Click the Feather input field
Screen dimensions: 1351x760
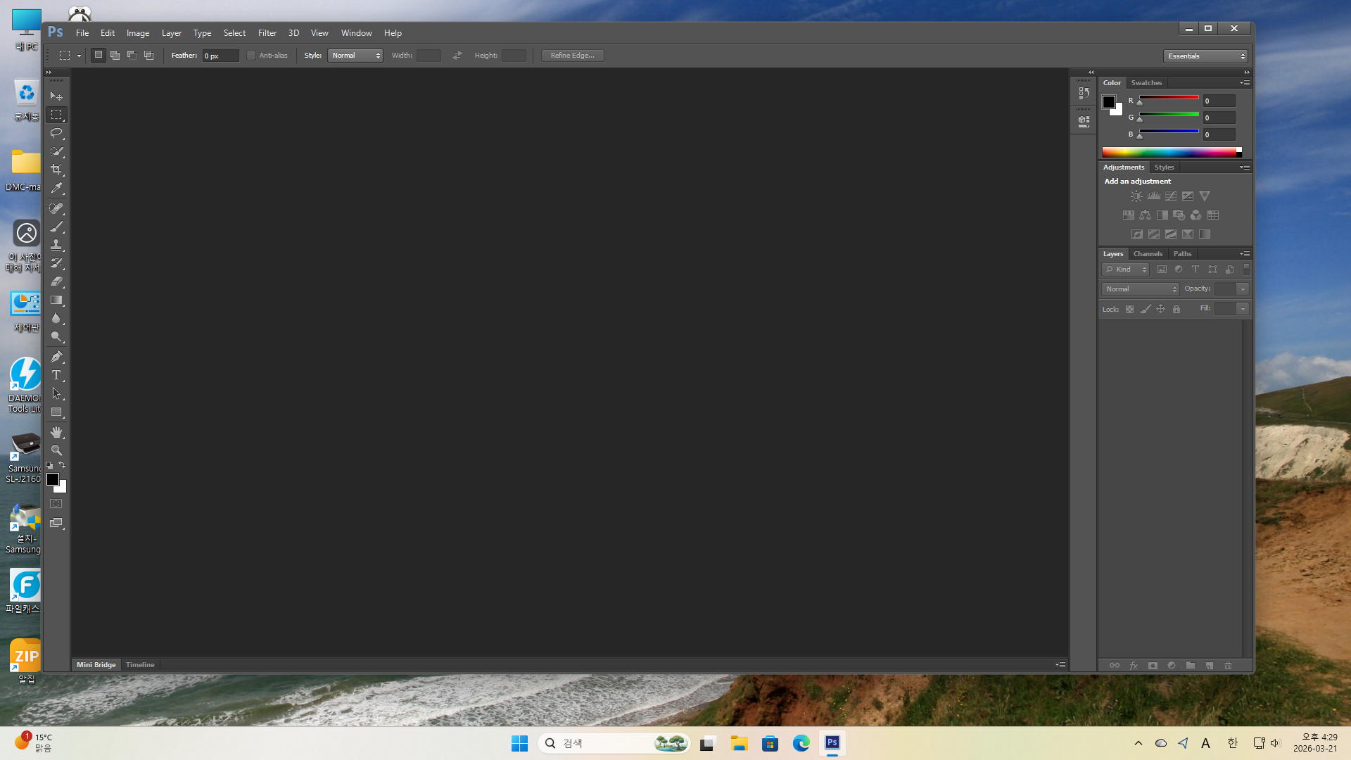pyautogui.click(x=220, y=56)
